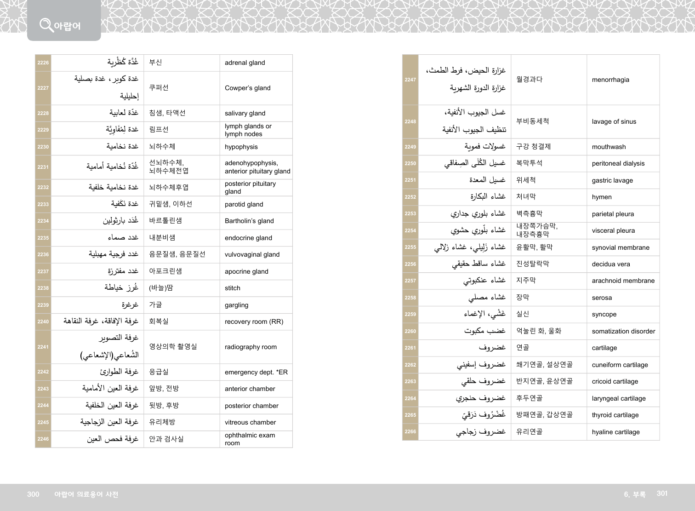Click the 'emergency dept. *ER' entry
Image resolution: width=695 pixels, height=511 pixels.
click(x=256, y=373)
